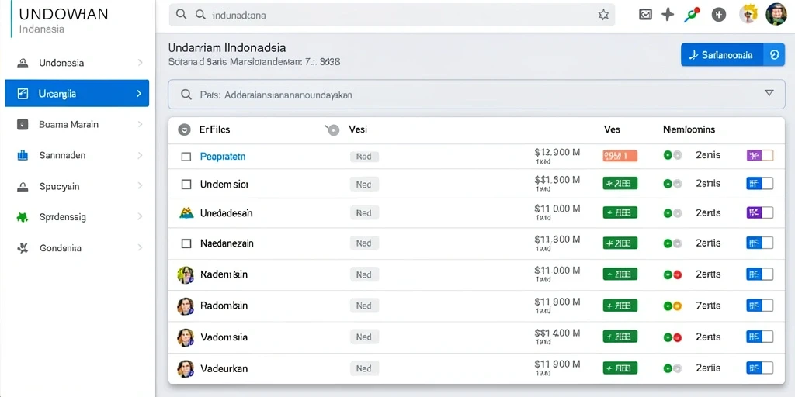Toggle the switch in Vadeurkan row

click(x=759, y=368)
